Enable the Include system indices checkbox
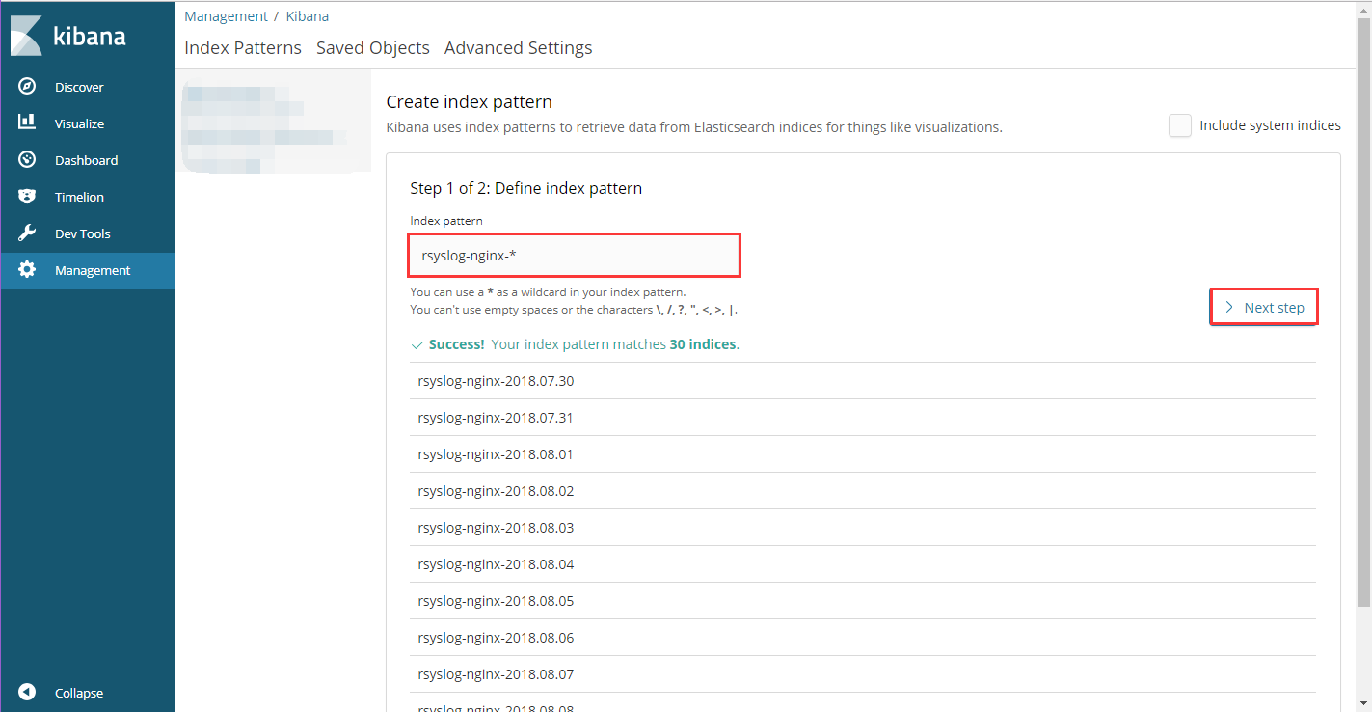This screenshot has width=1372, height=712. 1180,125
